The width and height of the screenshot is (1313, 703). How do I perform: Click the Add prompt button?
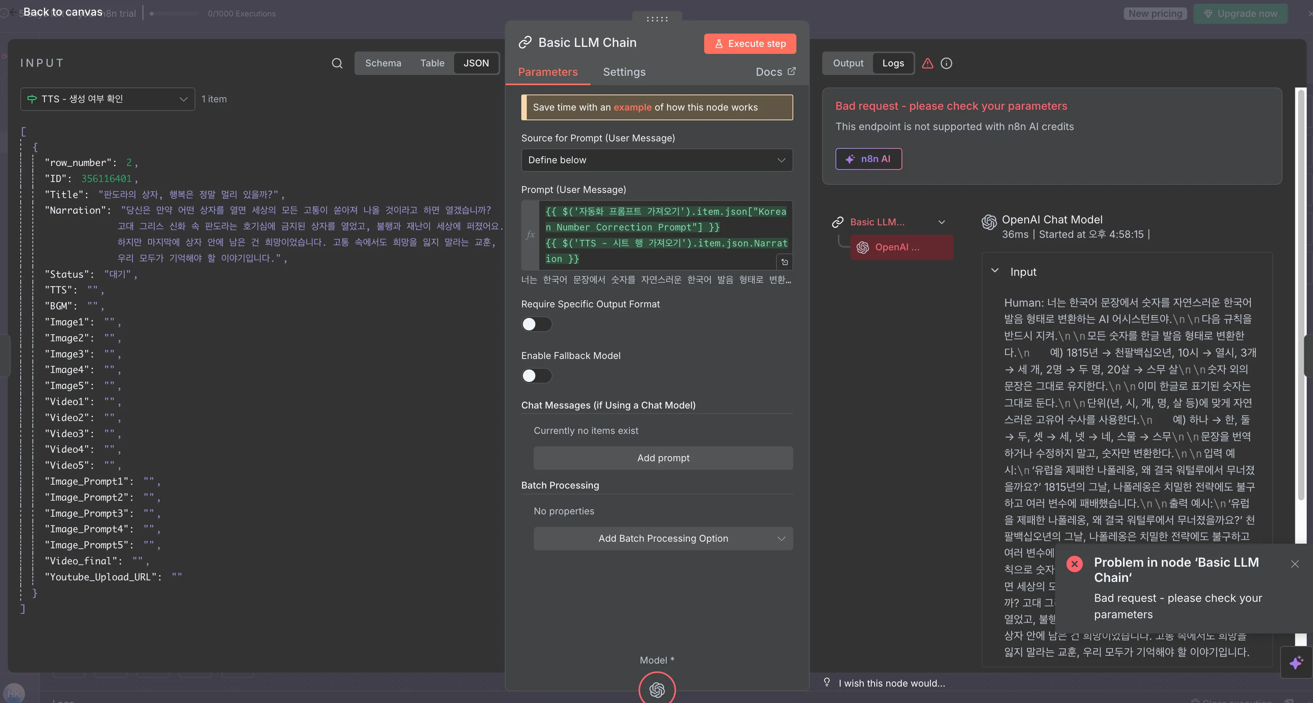tap(663, 458)
